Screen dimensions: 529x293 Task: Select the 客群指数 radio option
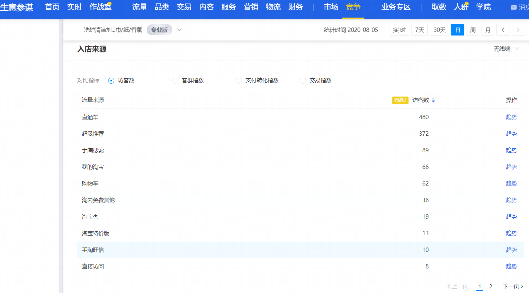pos(175,81)
